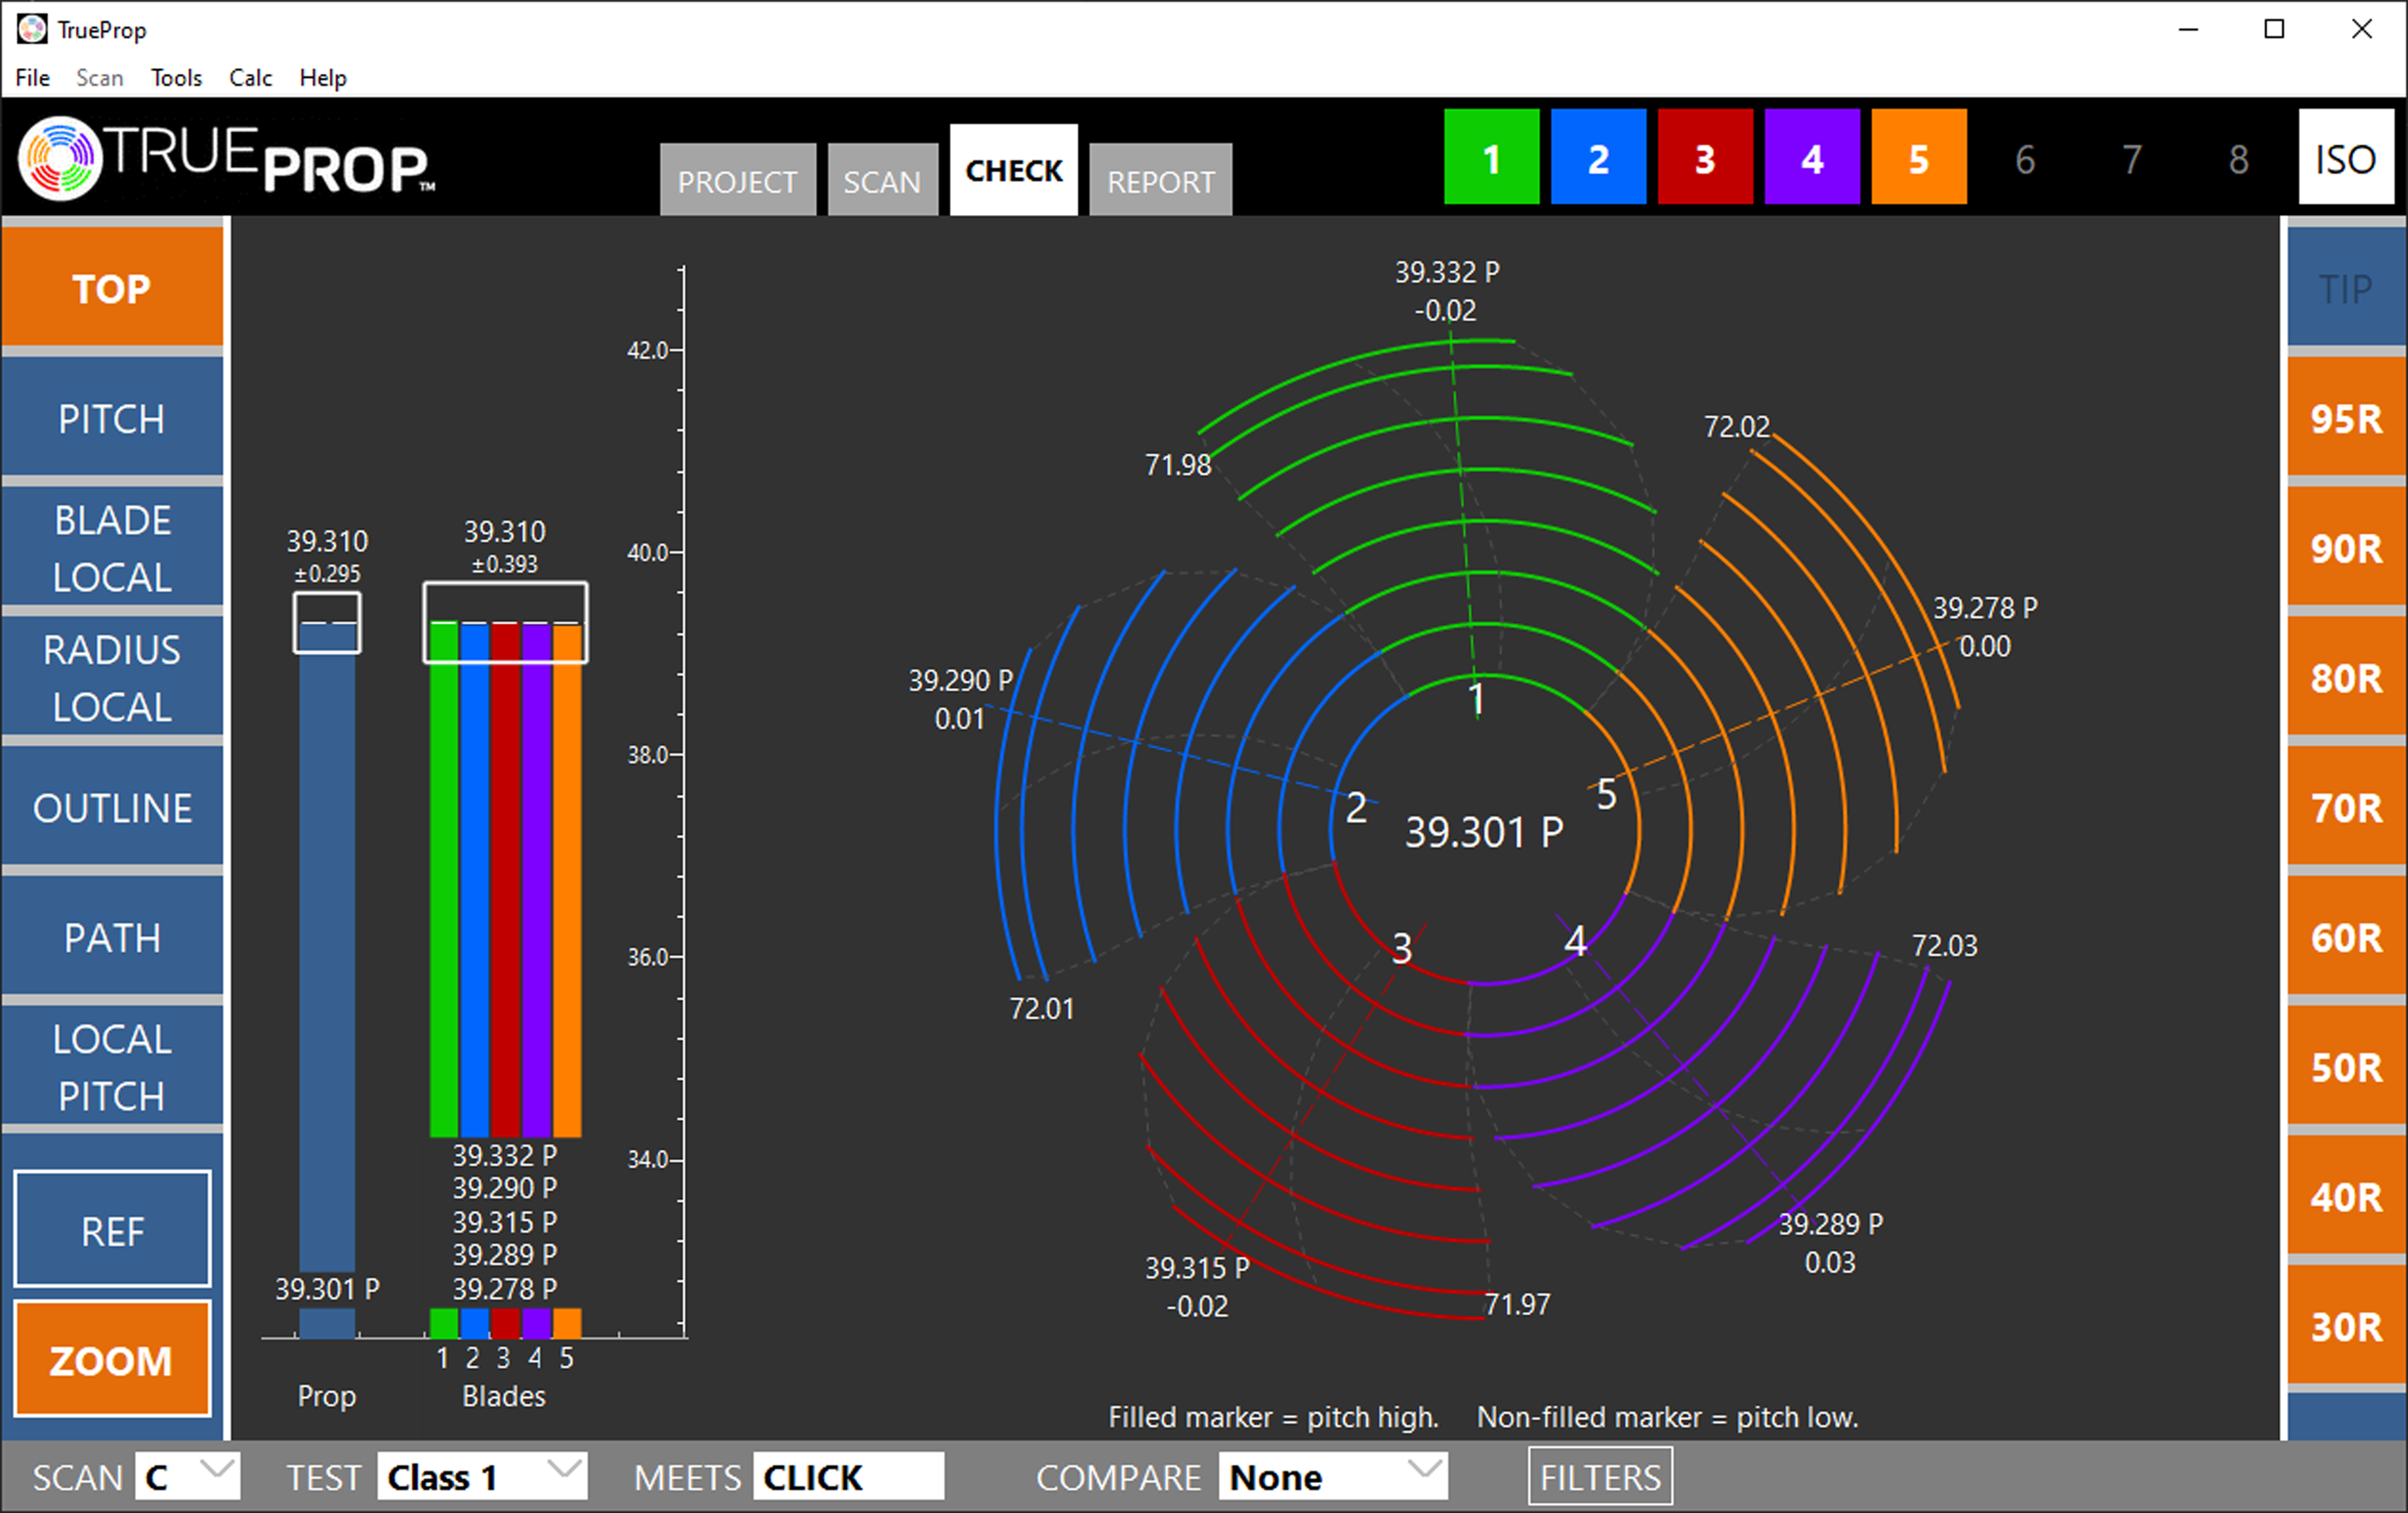The image size is (2408, 1513).
Task: Toggle red blade 3 button
Action: tap(1704, 158)
